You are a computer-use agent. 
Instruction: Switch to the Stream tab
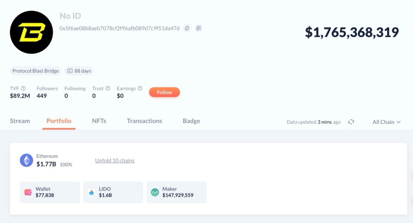pos(20,121)
